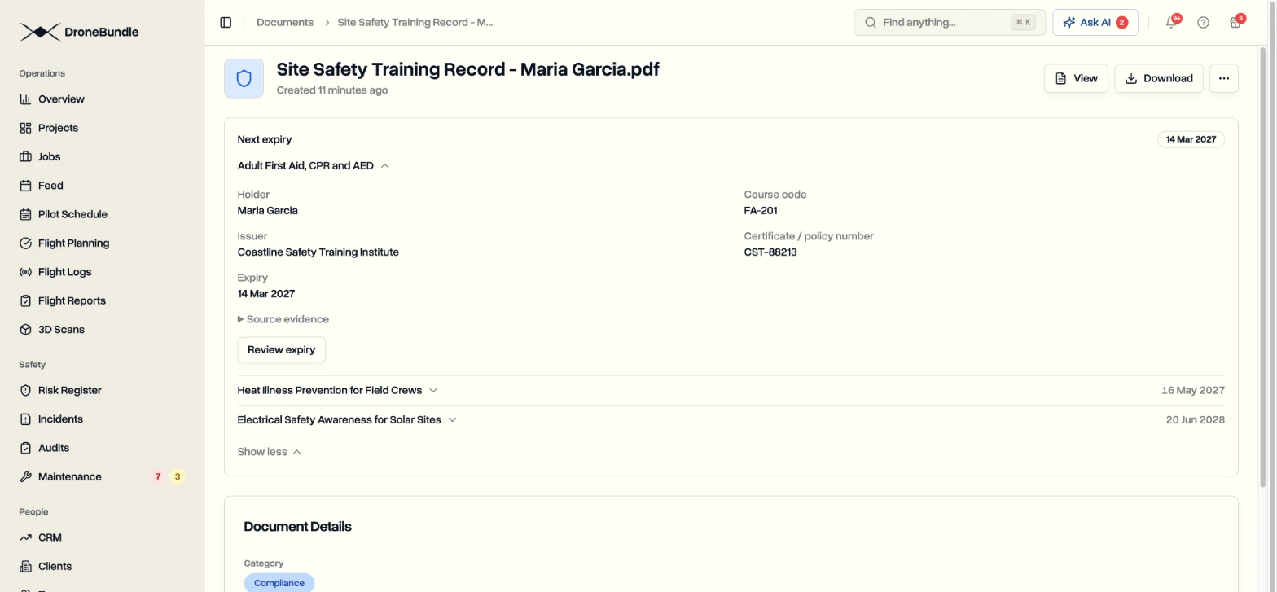
Task: Expand Electrical Safety Awareness for Solar Sites
Action: (x=347, y=420)
